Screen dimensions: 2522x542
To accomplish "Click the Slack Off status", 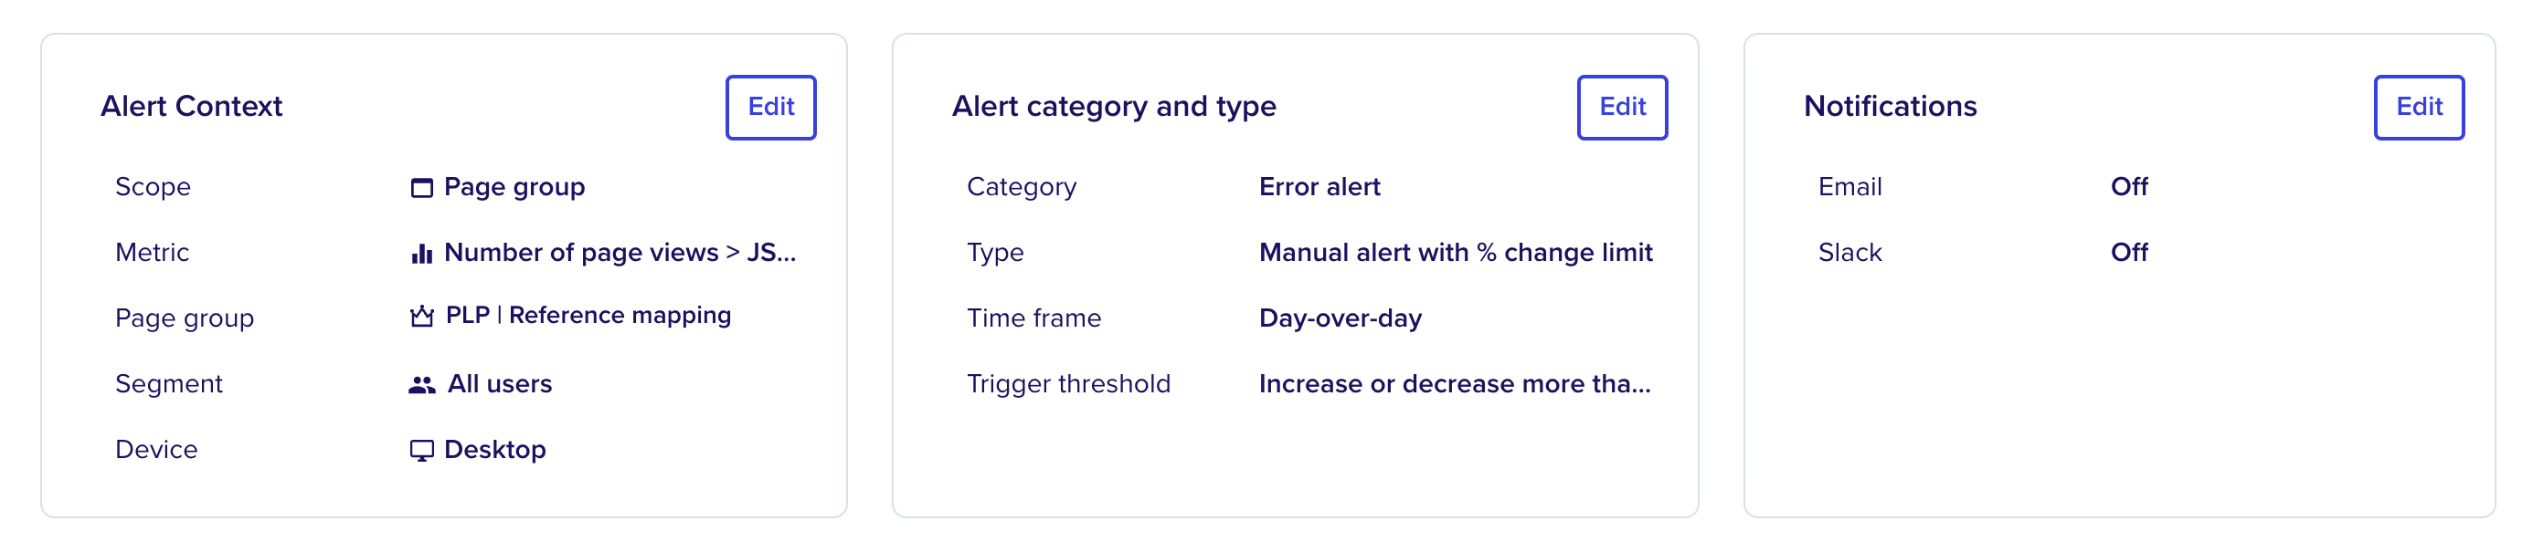I will point(2128,253).
